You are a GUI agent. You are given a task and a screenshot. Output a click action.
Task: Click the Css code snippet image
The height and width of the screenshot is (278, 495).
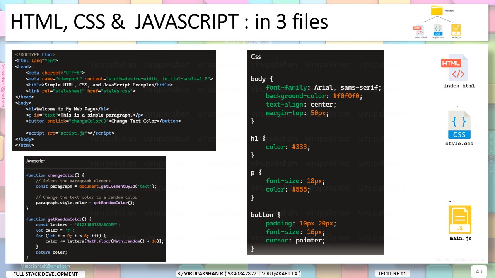click(316, 153)
